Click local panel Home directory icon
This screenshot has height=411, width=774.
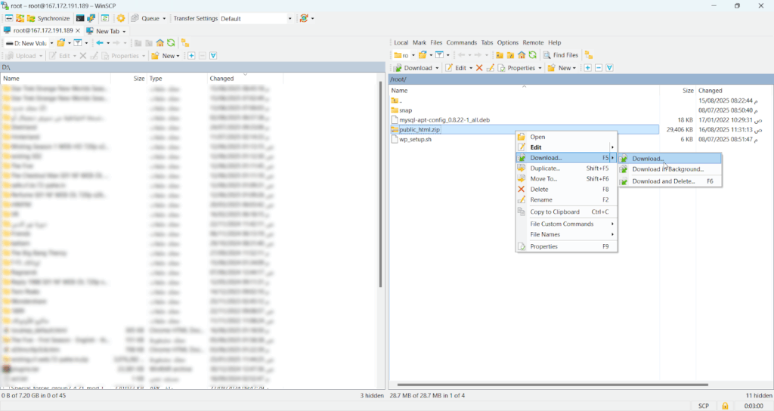pyautogui.click(x=160, y=43)
